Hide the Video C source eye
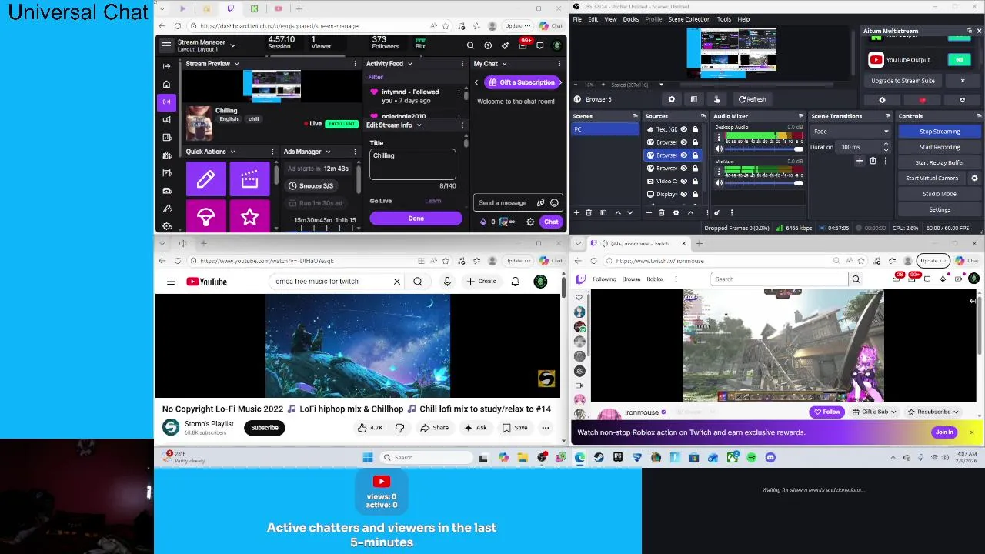This screenshot has width=985, height=554. coord(683,182)
